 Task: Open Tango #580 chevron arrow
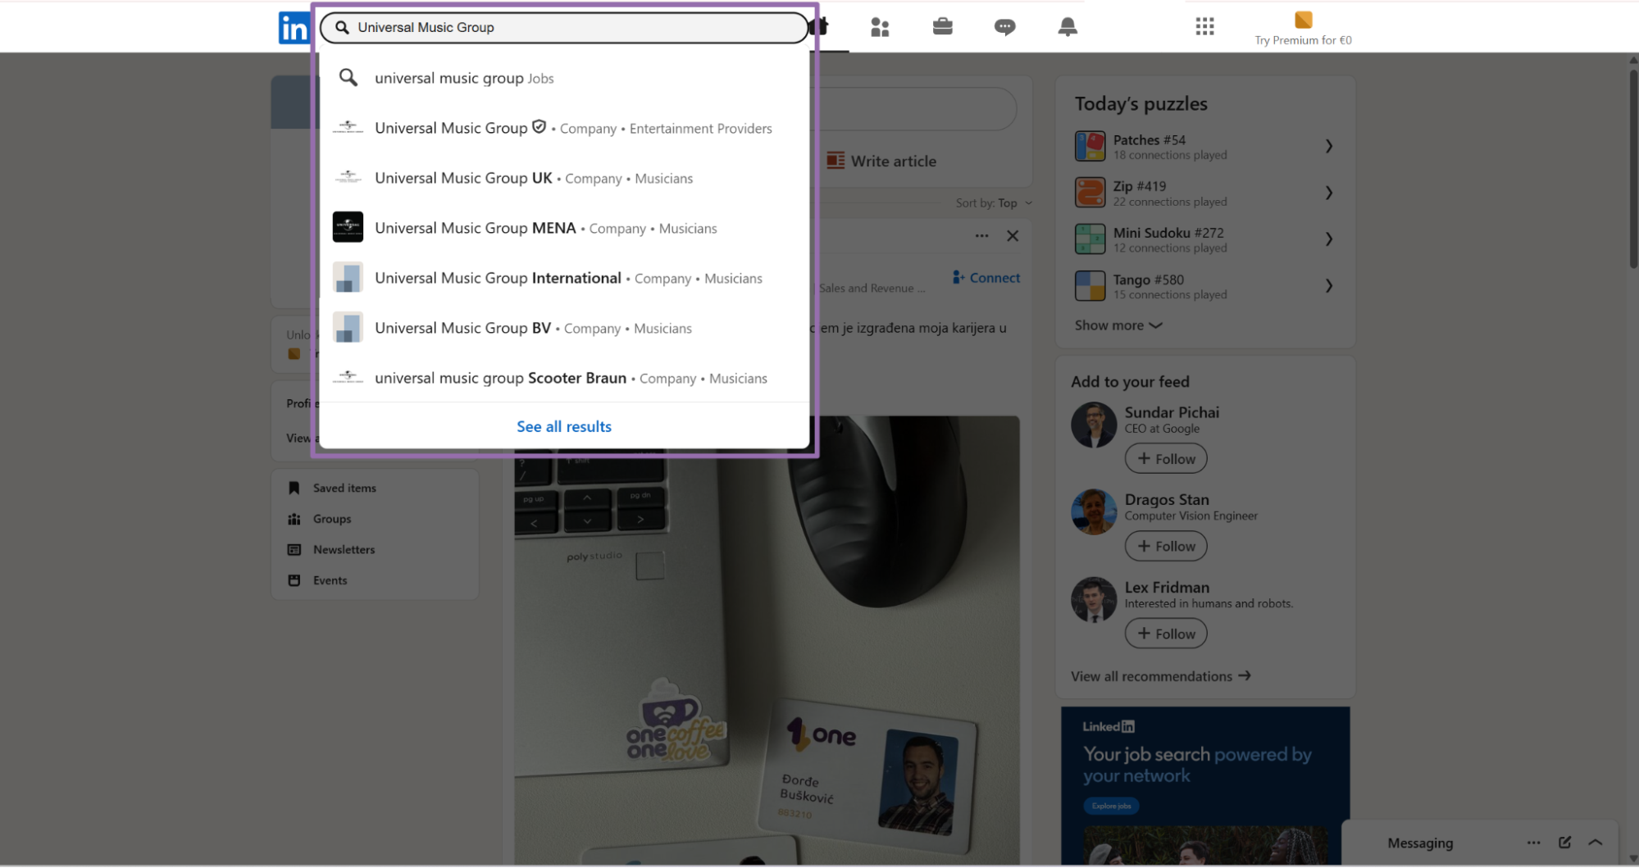1329,286
